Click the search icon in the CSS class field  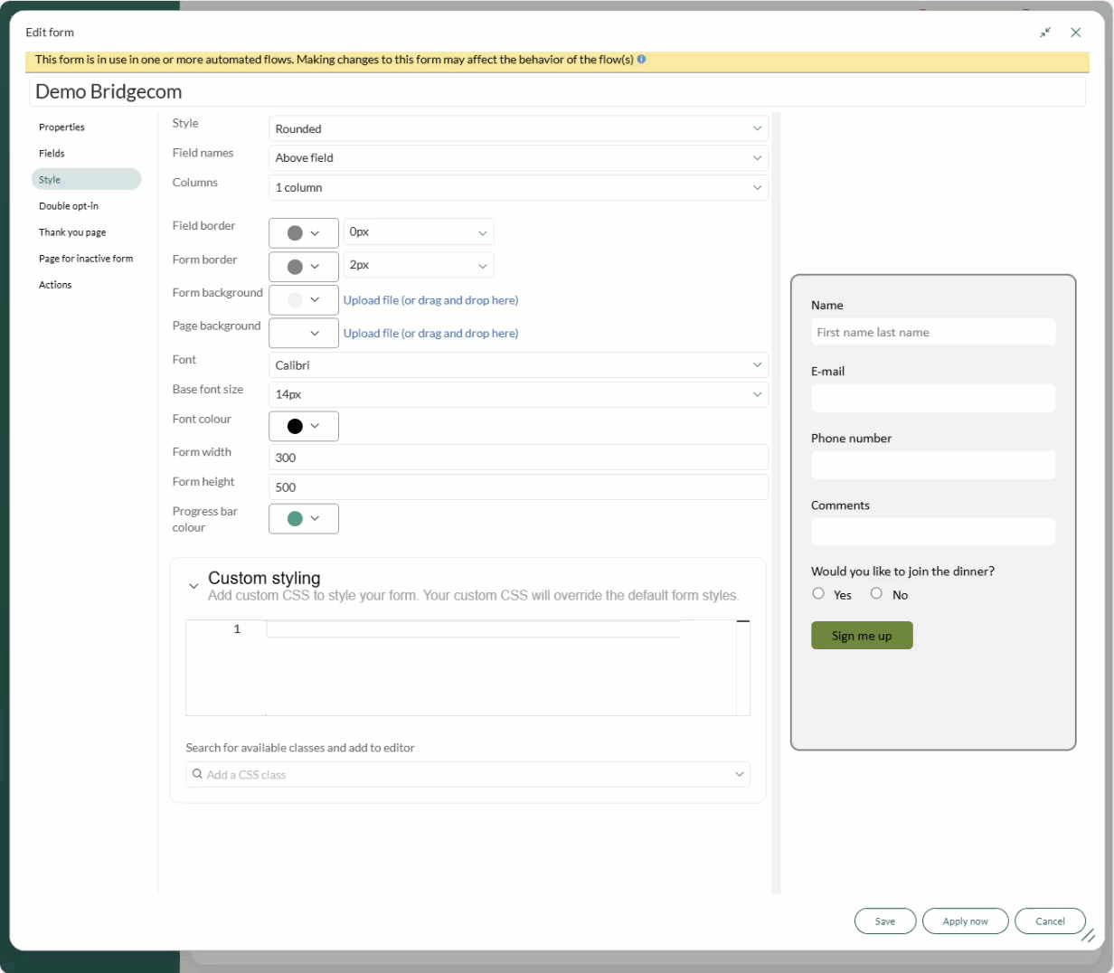(197, 774)
